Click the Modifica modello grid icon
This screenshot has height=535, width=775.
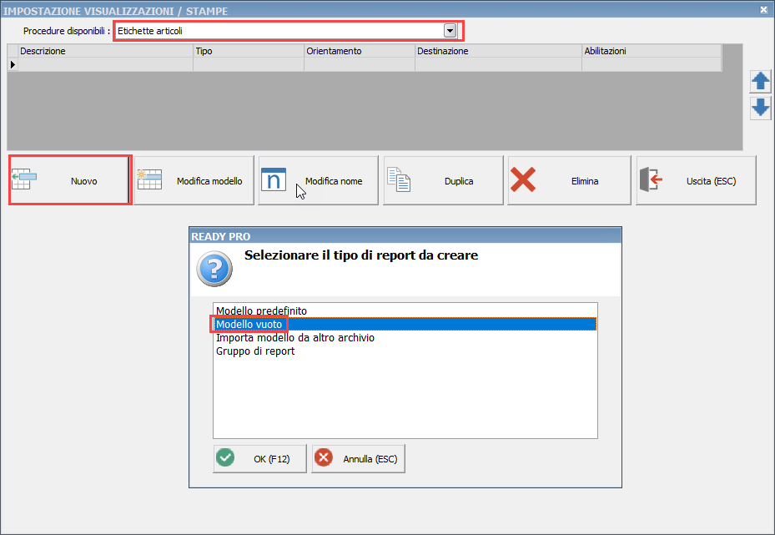[150, 179]
